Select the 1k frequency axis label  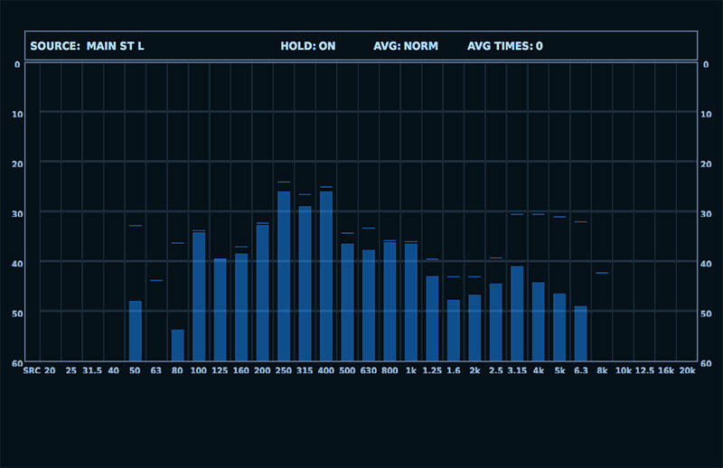[411, 370]
